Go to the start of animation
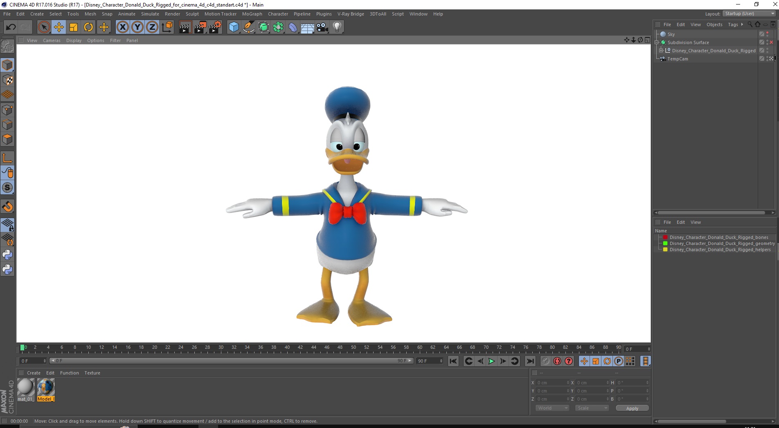The width and height of the screenshot is (779, 428). pos(453,361)
